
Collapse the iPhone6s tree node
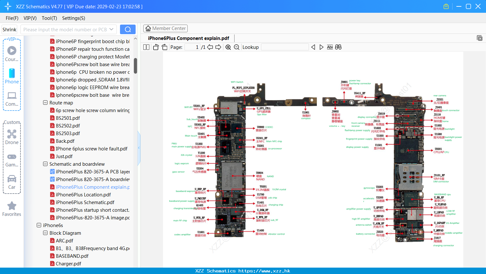(39, 225)
